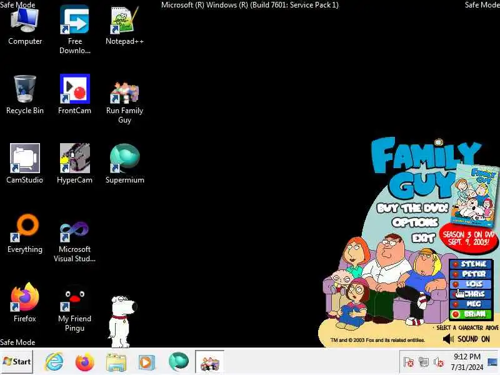Select the My Friend Pingu shortcut
The height and width of the screenshot is (375, 500).
(x=74, y=308)
